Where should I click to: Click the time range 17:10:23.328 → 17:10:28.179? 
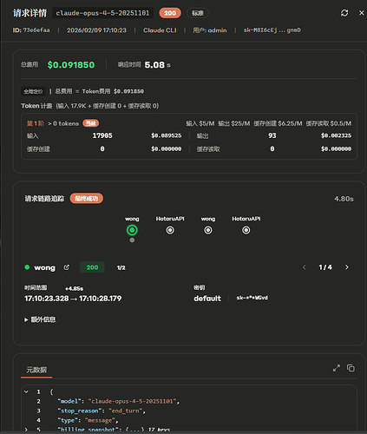click(73, 299)
